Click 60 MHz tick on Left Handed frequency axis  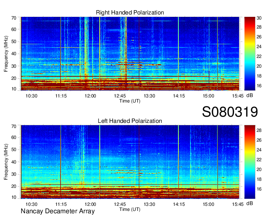(14, 137)
